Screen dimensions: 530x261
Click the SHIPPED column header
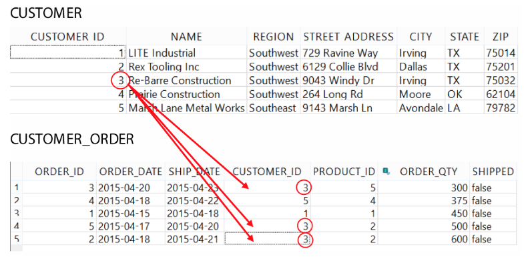coord(493,172)
